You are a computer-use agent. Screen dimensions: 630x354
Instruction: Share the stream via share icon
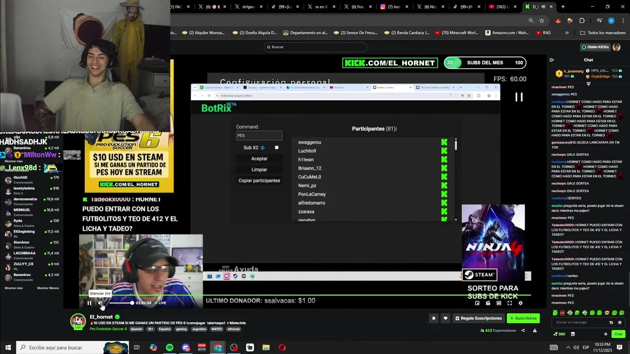click(x=523, y=330)
